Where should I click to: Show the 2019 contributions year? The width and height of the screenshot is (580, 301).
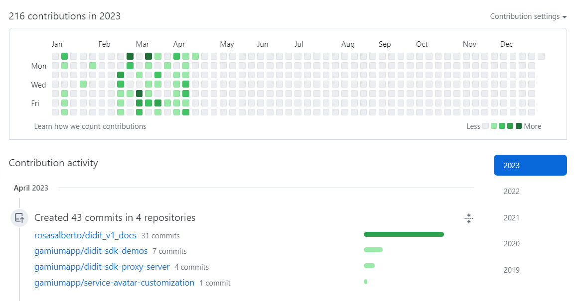coord(512,270)
